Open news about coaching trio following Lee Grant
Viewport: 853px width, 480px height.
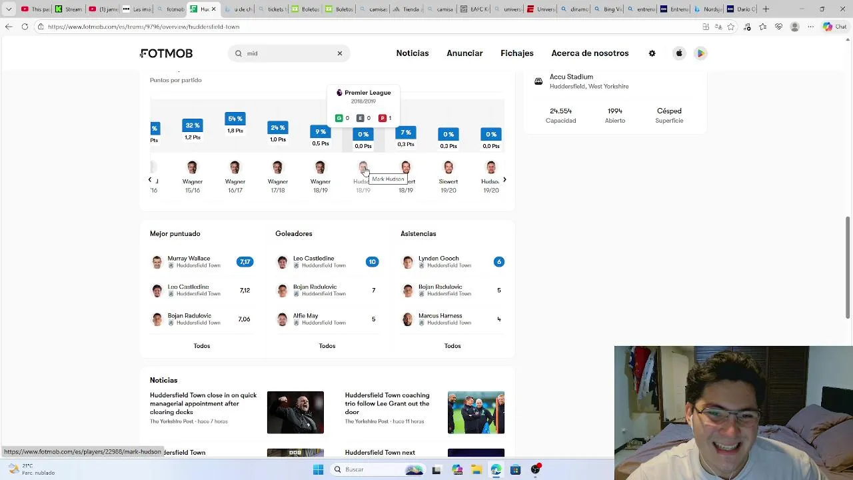click(387, 403)
